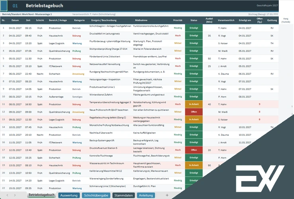Viewport: 294px width, 199px height.
Task: Click the J. Arndt cell in Netzwerkausfall row
Action: [x=222, y=66]
